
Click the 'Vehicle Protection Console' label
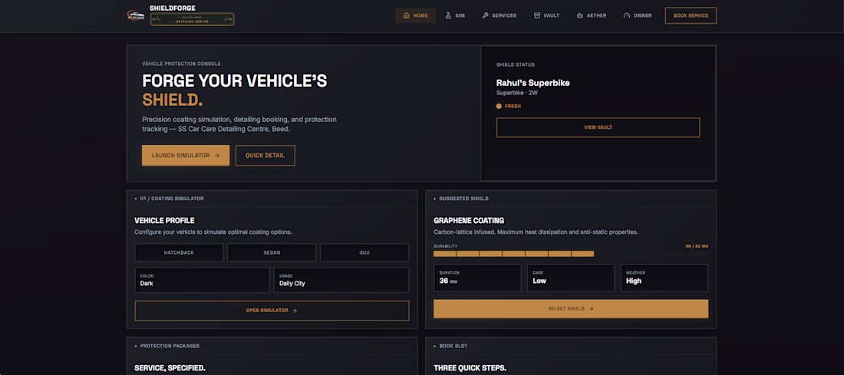coord(181,64)
